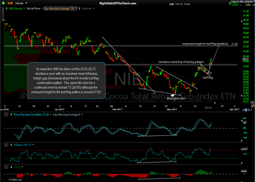Select arithmetic scale button A
The image size is (255, 182).
pyautogui.click(x=243, y=110)
